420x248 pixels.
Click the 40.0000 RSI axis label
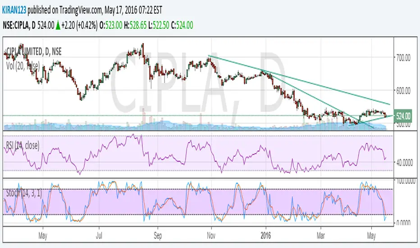[404, 163]
